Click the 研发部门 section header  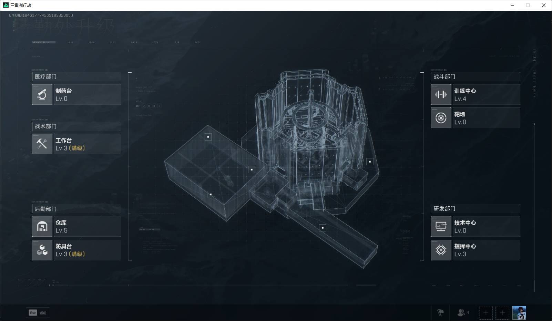click(476, 209)
